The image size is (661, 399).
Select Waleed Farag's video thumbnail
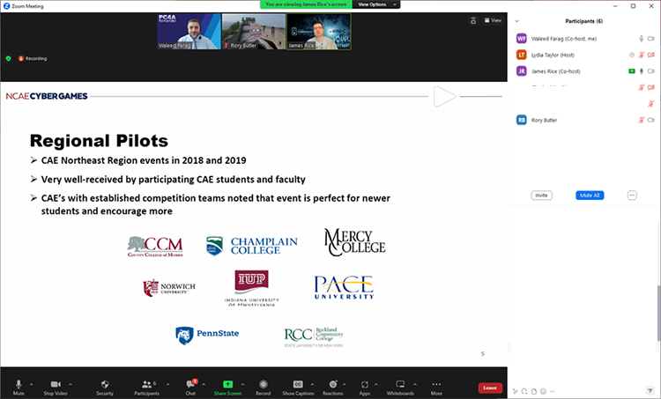click(x=189, y=32)
